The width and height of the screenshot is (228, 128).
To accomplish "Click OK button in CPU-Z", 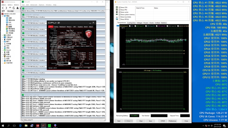I will [89, 68].
